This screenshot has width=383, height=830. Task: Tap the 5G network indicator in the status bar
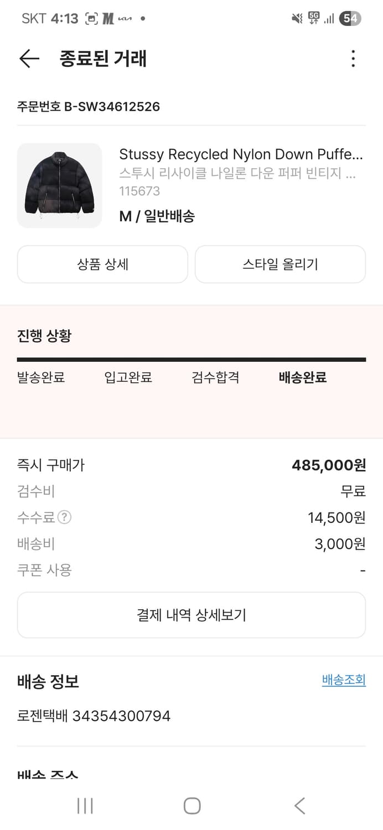point(313,18)
